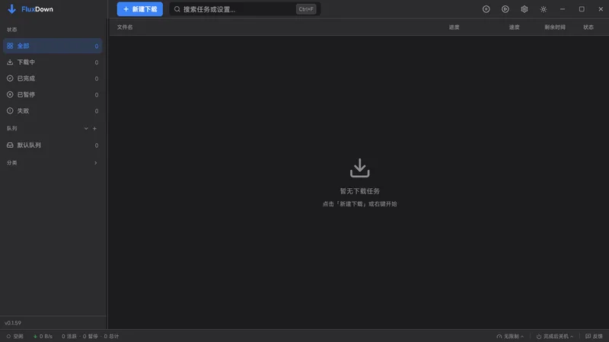Click the 0 总计 count in status bar
This screenshot has height=342, width=609.
click(x=111, y=336)
